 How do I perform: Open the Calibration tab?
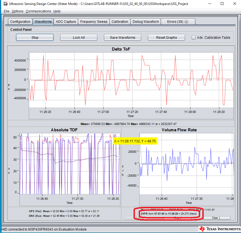point(120,21)
